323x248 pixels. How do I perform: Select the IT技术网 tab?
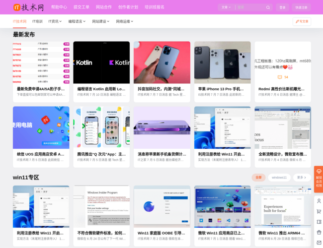click(19, 21)
